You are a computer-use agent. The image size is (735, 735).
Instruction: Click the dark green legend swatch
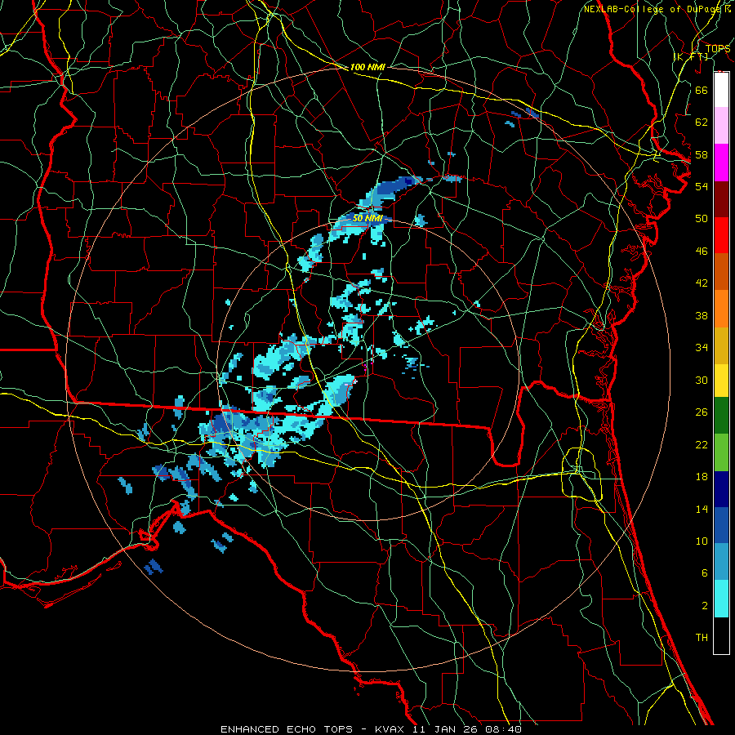click(x=721, y=416)
